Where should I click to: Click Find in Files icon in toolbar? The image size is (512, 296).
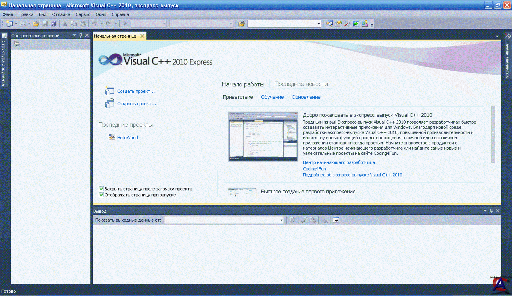[x=241, y=24]
